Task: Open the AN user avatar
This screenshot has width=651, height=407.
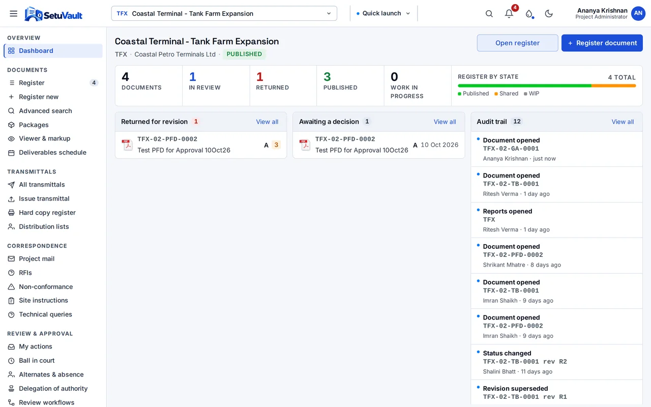Action: pyautogui.click(x=638, y=14)
